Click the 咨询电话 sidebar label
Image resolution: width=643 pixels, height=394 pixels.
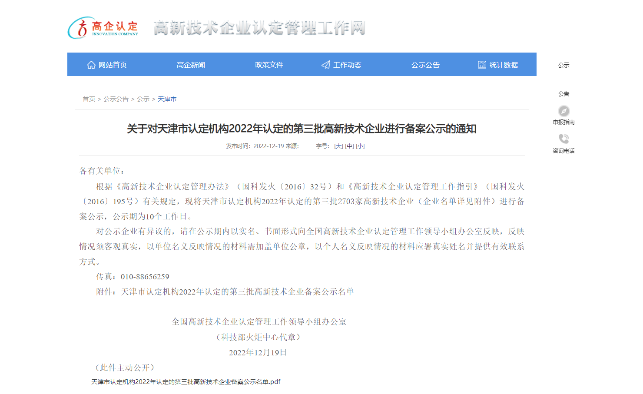564,151
